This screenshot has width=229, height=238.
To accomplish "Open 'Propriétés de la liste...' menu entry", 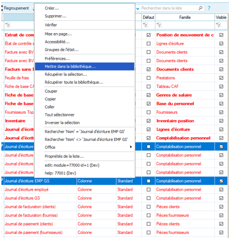I will (x=85, y=156).
